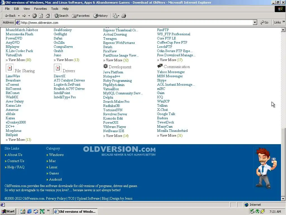Viewport: 286px width, 215px height.
Task: Select the Android category footer link
Action: [x=55, y=179]
